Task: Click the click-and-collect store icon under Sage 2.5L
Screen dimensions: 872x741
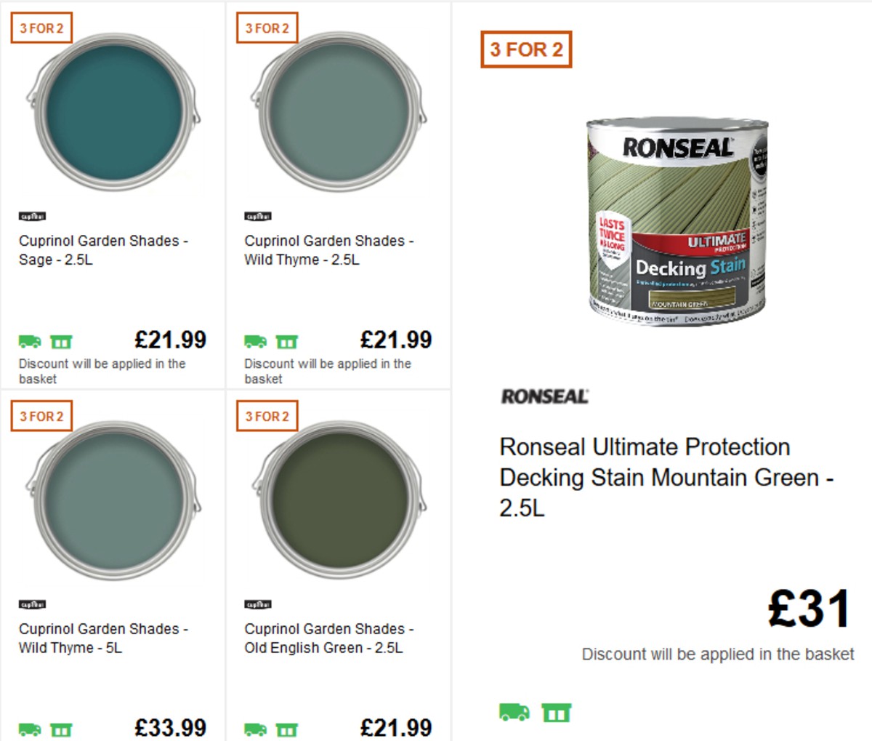Action: pos(63,340)
